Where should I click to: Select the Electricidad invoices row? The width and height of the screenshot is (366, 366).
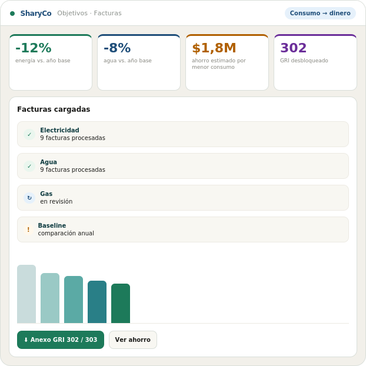pos(183,134)
